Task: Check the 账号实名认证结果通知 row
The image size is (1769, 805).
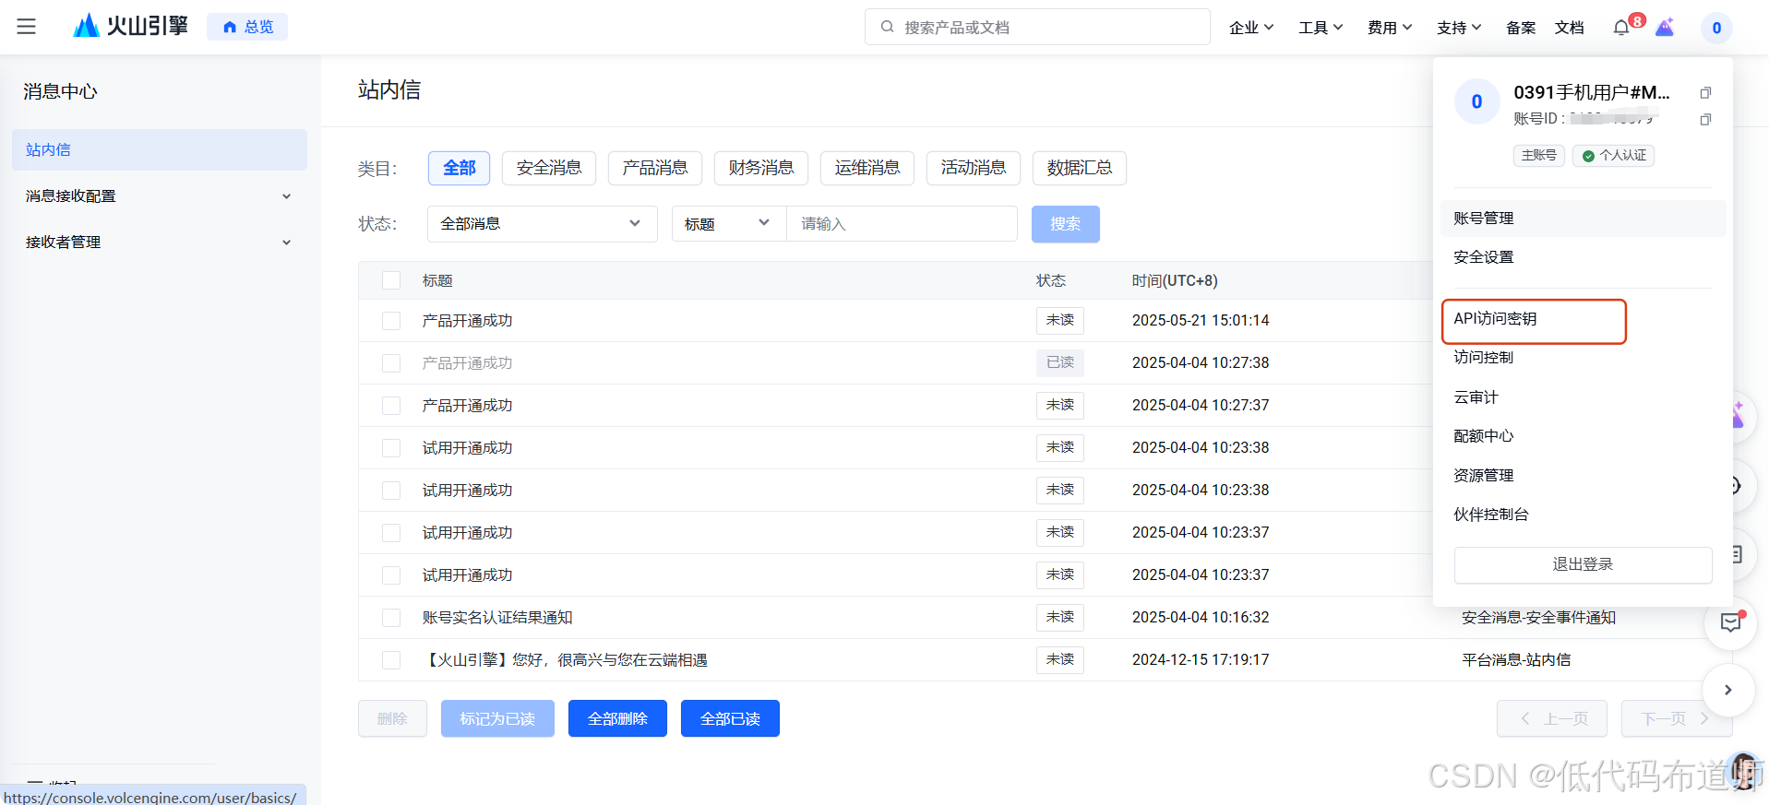Action: pos(391,618)
